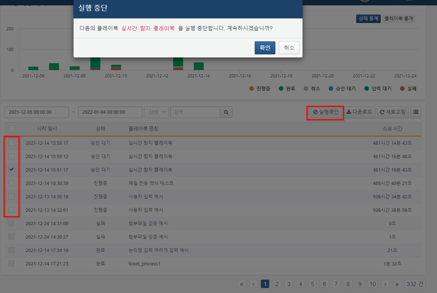Sort by 상태 column header
The image size is (437, 293).
100,129
